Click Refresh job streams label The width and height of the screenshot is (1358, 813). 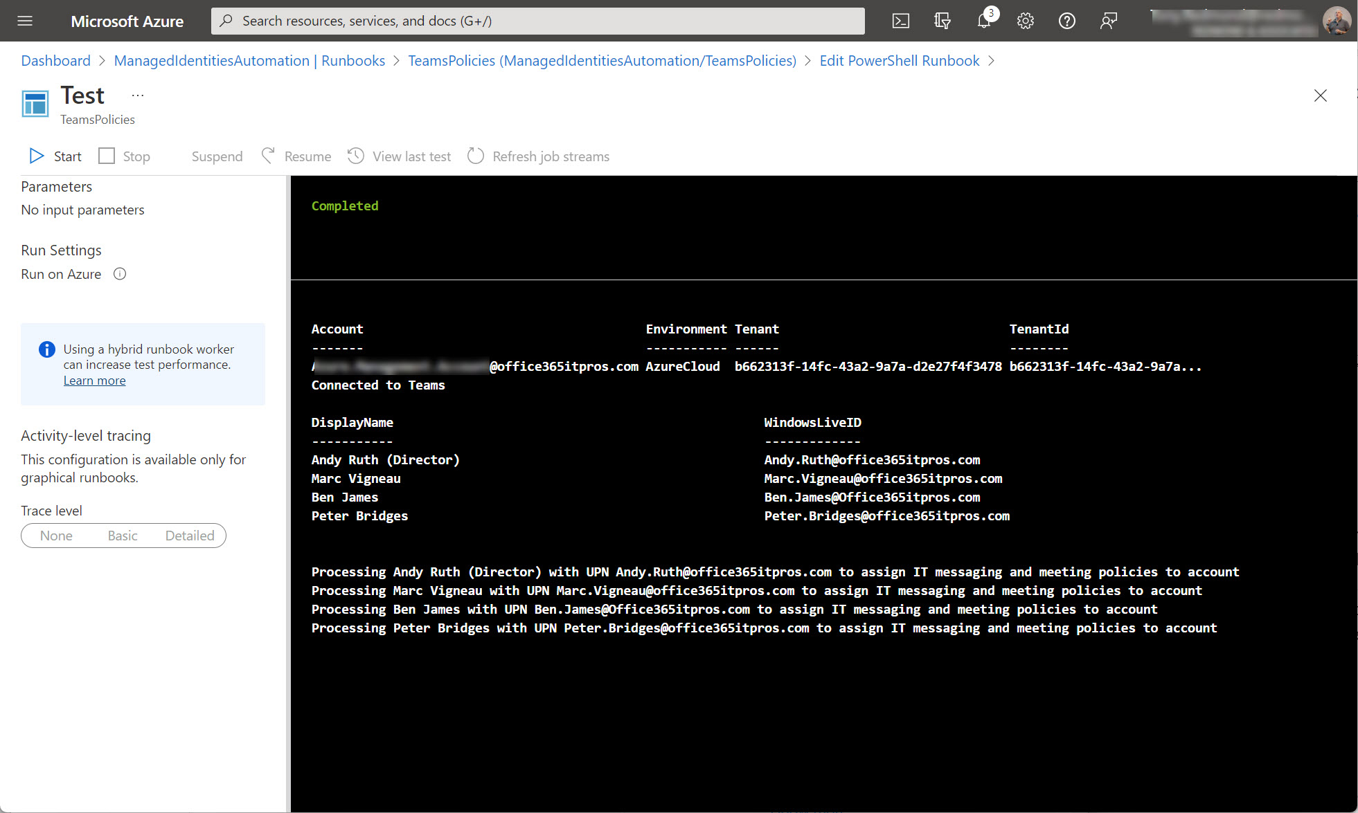[551, 157]
